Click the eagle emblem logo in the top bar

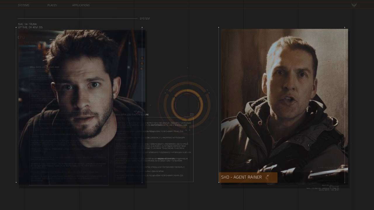(354, 5)
